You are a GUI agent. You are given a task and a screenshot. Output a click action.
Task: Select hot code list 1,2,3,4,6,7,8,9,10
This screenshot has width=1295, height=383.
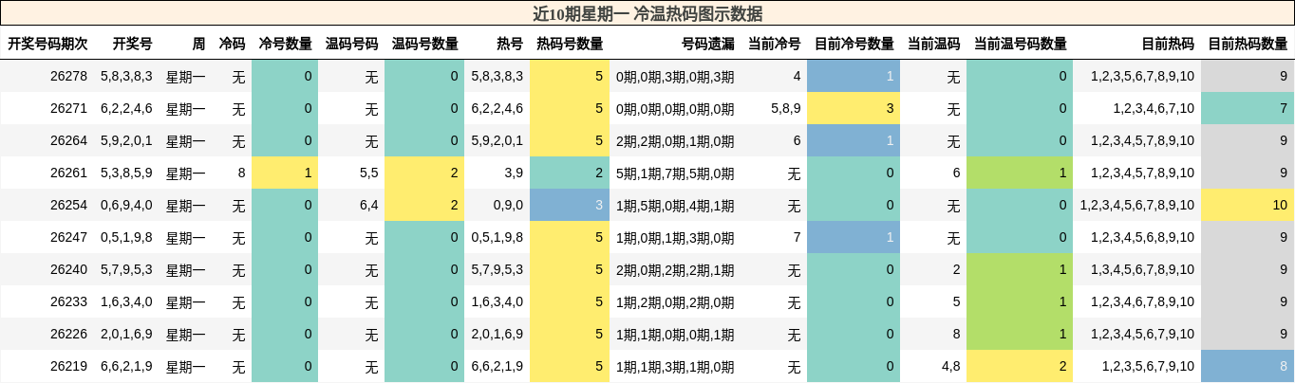click(x=1142, y=301)
